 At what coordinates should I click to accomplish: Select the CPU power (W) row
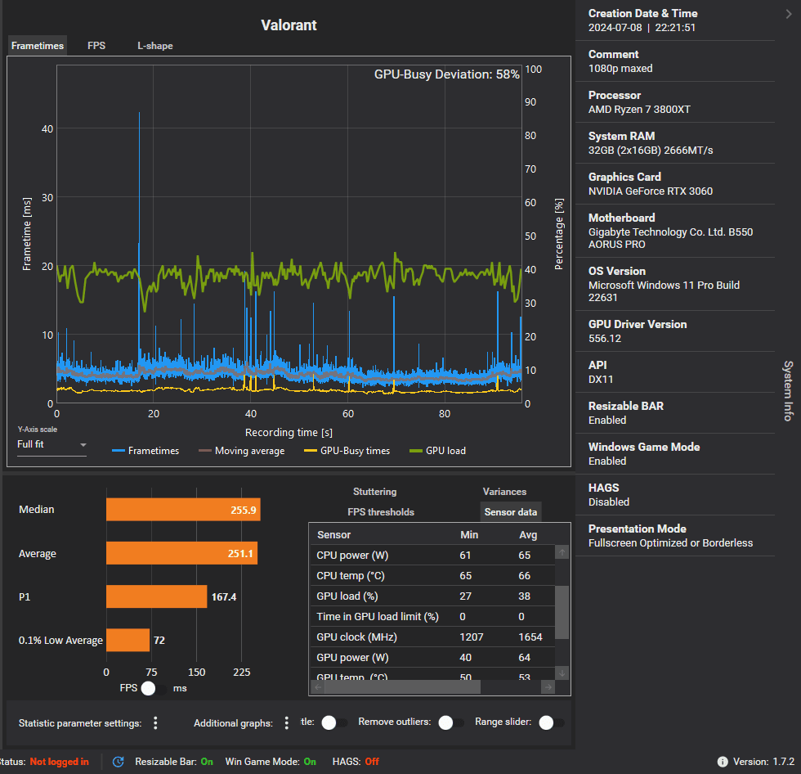tap(432, 556)
